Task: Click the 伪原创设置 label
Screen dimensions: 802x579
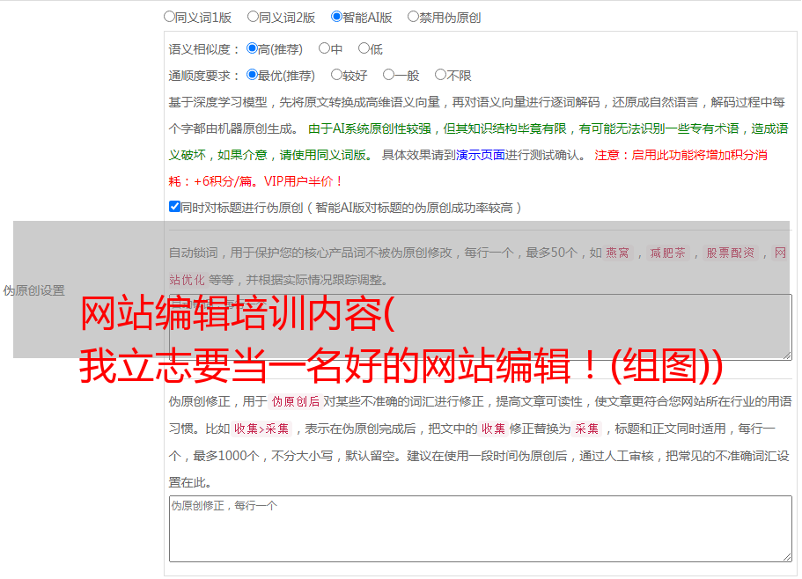Action: 34,290
